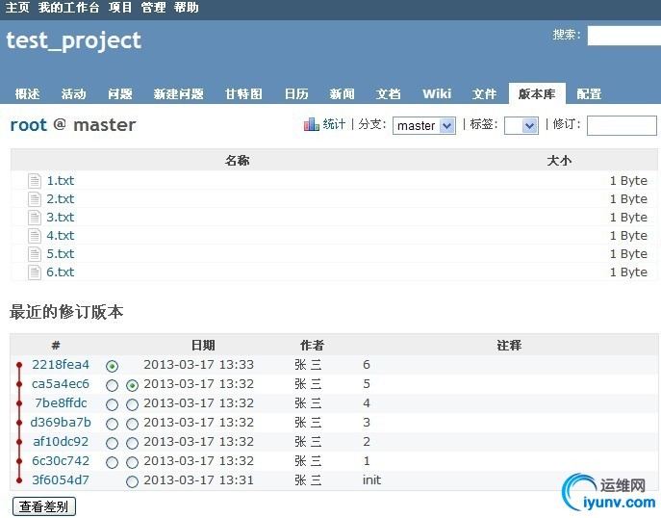
Task: Open file 5.txt
Action: point(61,253)
